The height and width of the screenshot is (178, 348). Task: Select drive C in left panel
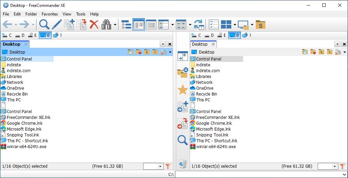7,35
